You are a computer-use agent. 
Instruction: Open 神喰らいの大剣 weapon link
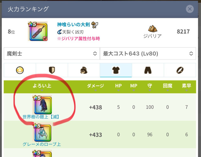[x=73, y=24]
